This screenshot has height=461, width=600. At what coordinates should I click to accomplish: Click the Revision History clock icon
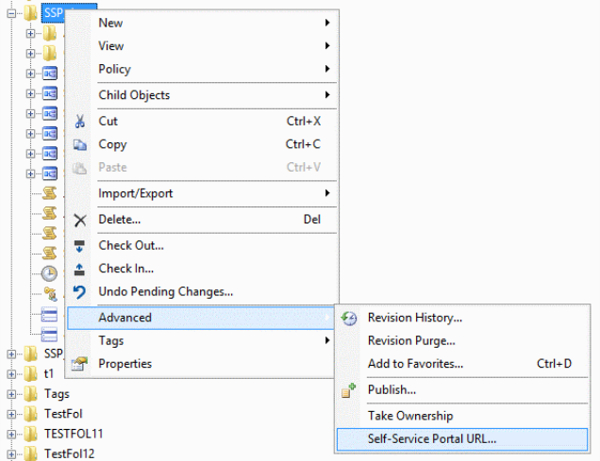(349, 318)
